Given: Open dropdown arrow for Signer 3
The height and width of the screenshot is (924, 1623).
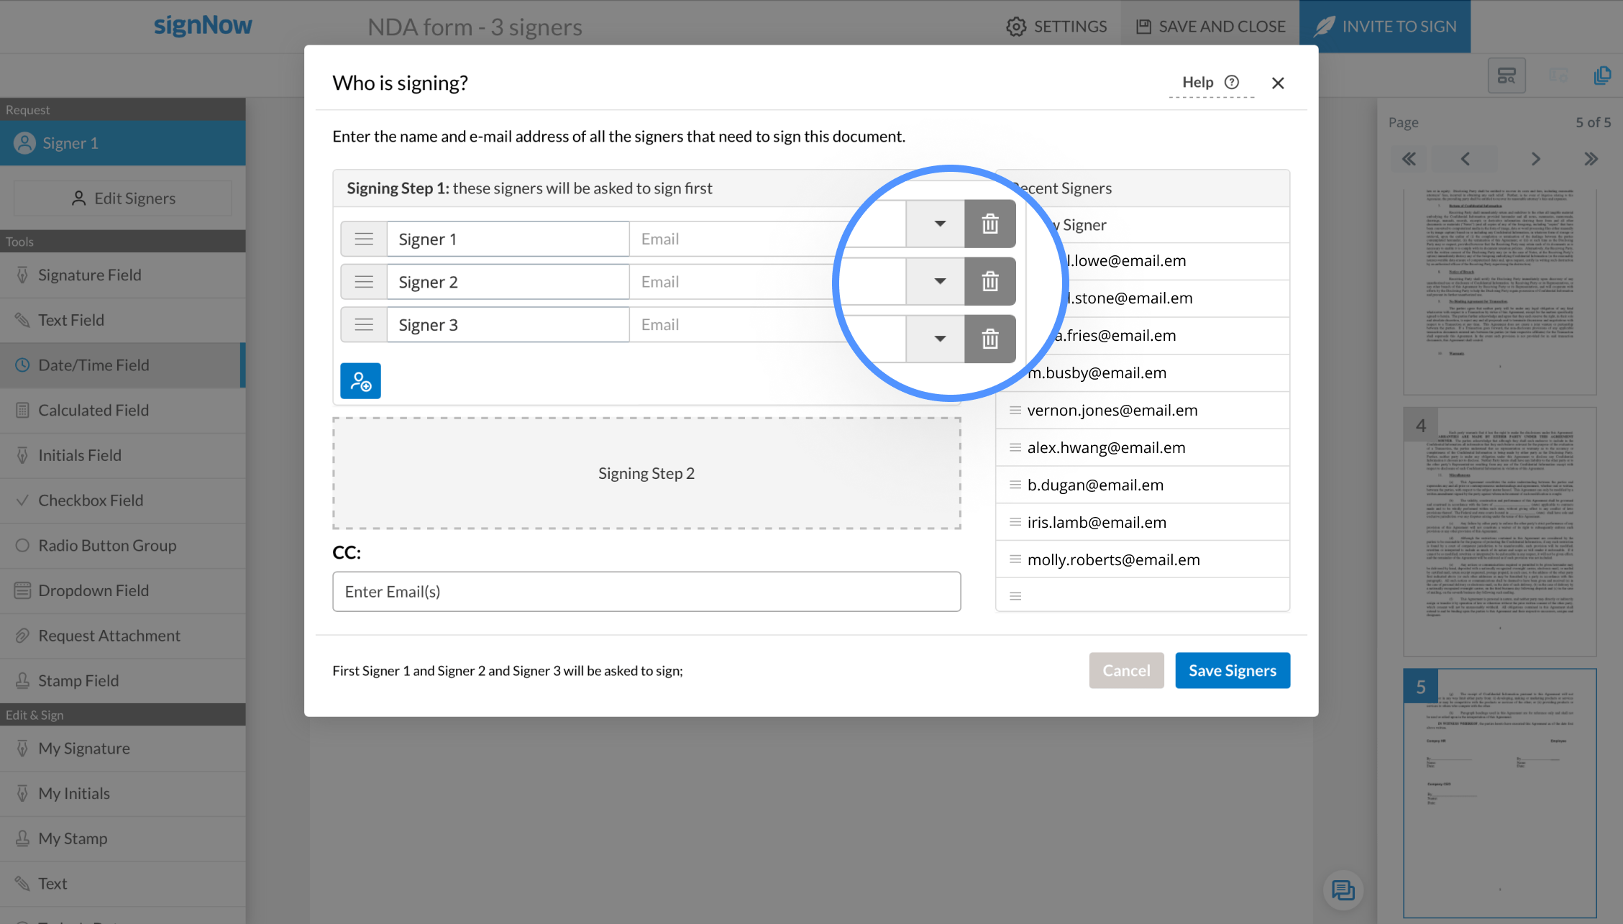Looking at the screenshot, I should pyautogui.click(x=939, y=339).
